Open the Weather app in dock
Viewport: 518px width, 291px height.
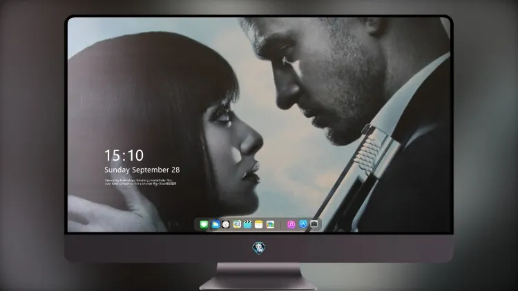[215, 224]
